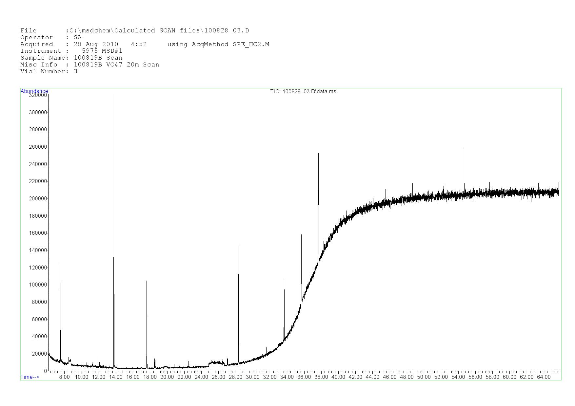
Task: Click the 8.00 tick label on time axis
Action: tap(64, 377)
